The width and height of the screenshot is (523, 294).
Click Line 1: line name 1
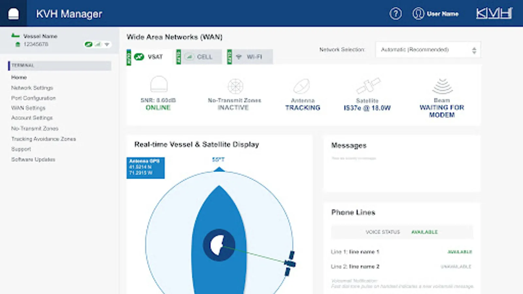click(355, 252)
